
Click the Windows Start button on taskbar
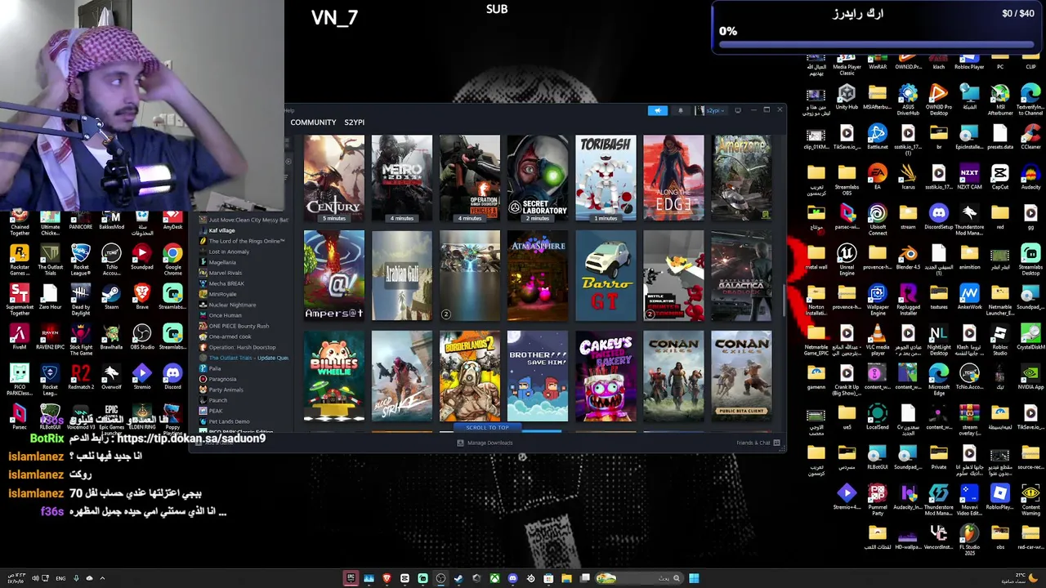(694, 578)
